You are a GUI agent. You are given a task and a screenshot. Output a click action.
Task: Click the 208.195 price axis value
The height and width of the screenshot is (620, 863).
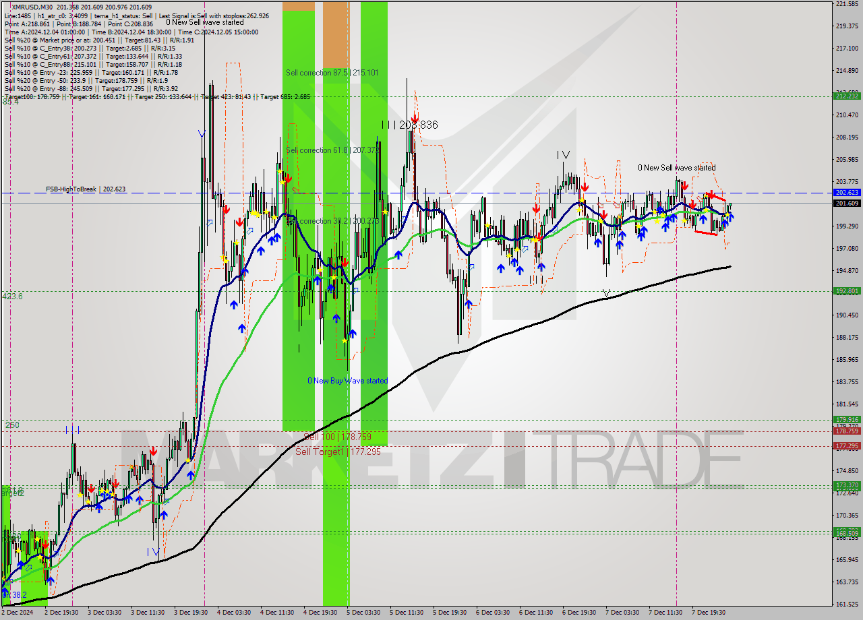click(x=846, y=137)
